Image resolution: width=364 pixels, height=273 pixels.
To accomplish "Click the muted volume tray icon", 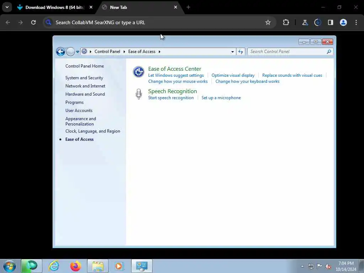I will click(x=328, y=266).
